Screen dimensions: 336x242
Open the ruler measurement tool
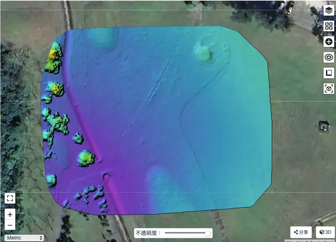click(x=329, y=73)
